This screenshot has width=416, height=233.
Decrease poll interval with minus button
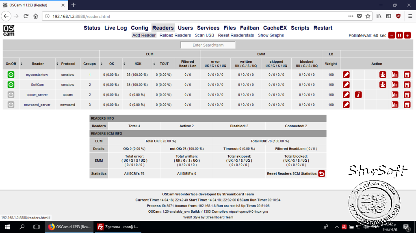click(x=392, y=35)
